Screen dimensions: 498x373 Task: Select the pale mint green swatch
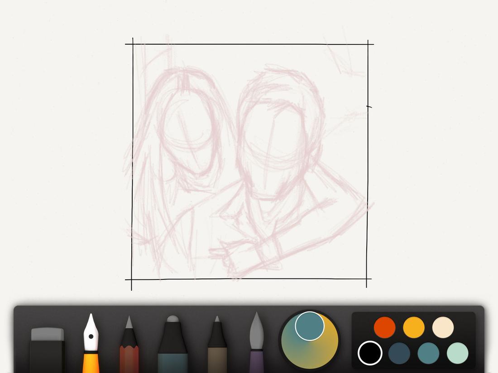(x=457, y=354)
